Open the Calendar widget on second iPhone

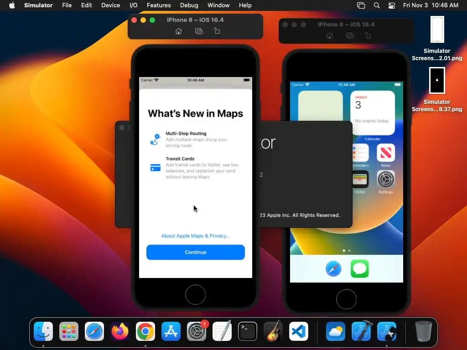coord(373,113)
